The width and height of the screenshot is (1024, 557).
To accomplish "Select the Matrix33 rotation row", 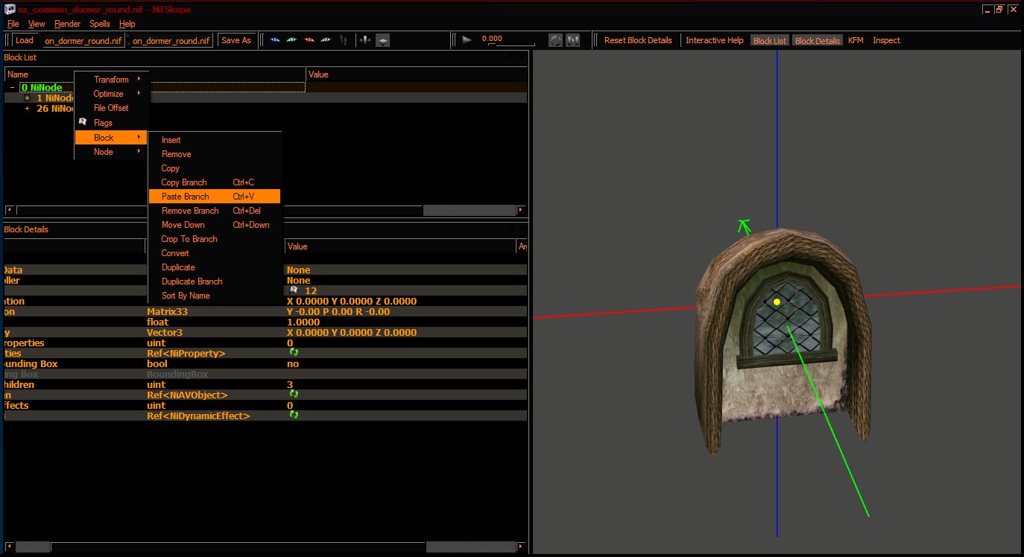I will pyautogui.click(x=264, y=311).
